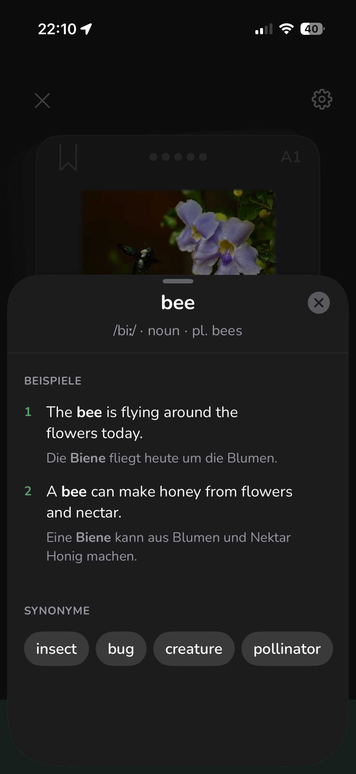Screen dimensions: 356x774
Task: Tap the card progress dots
Action: pos(178,157)
